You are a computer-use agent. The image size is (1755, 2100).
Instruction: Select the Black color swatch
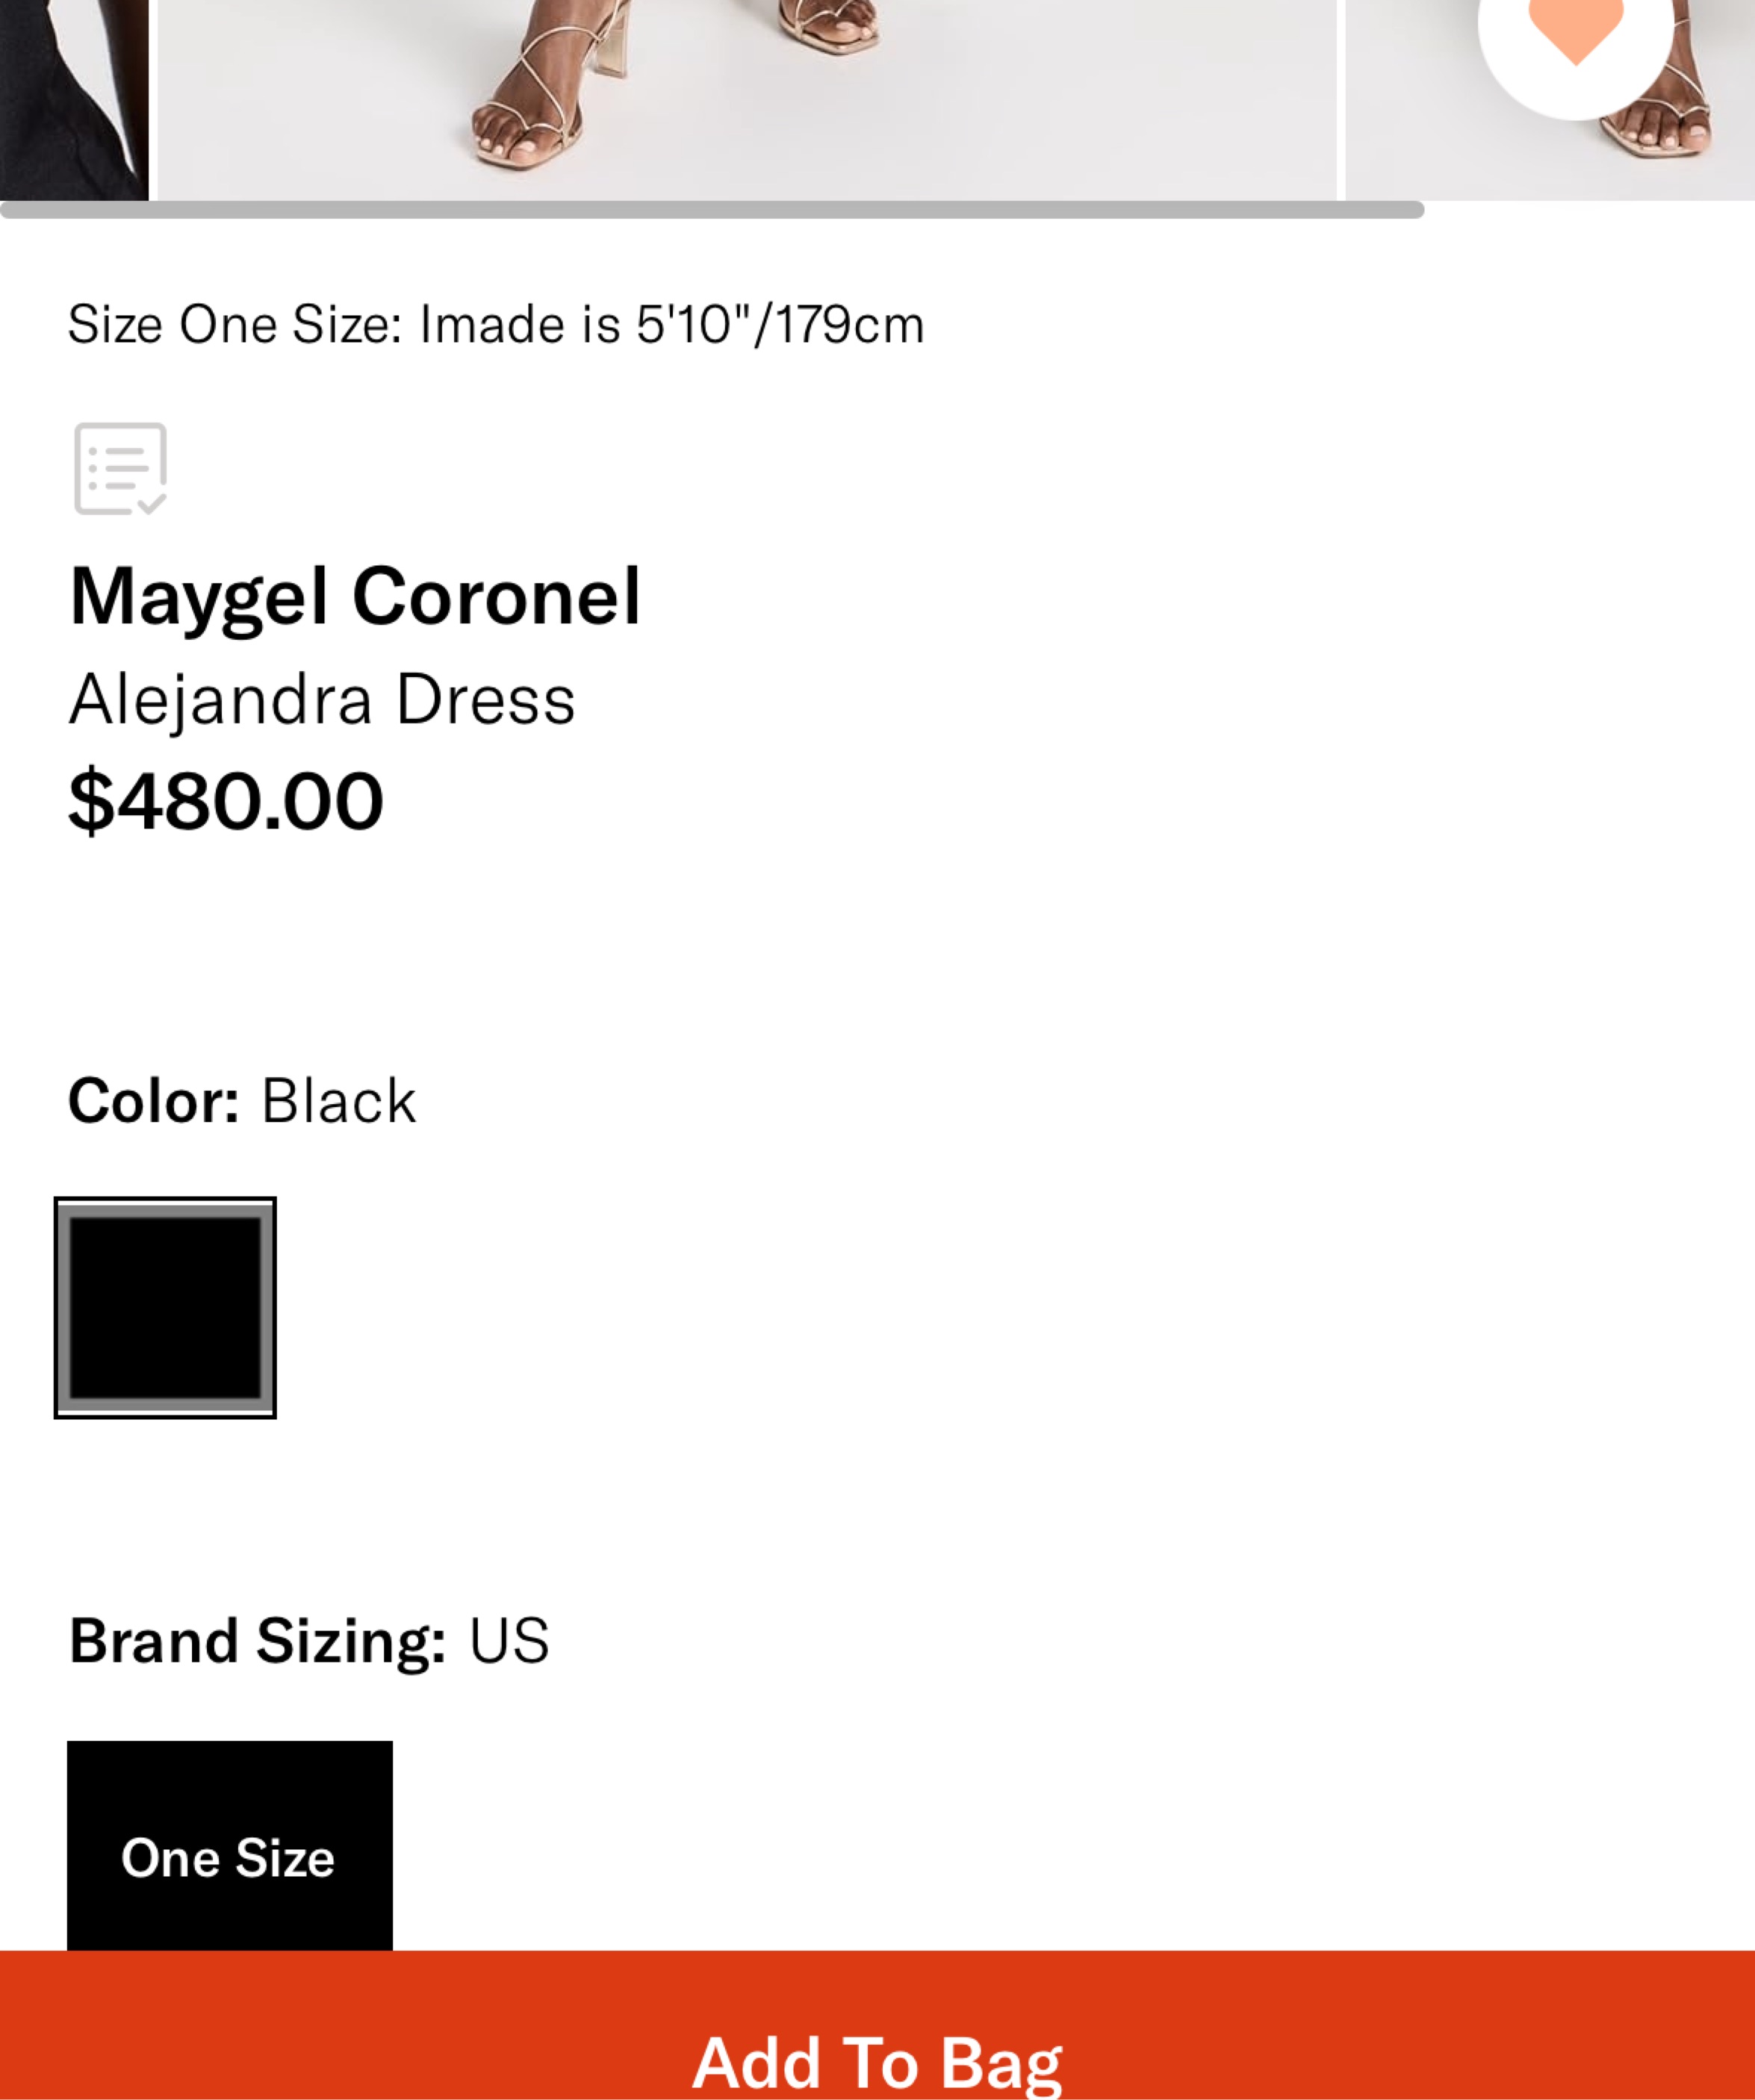coord(165,1307)
